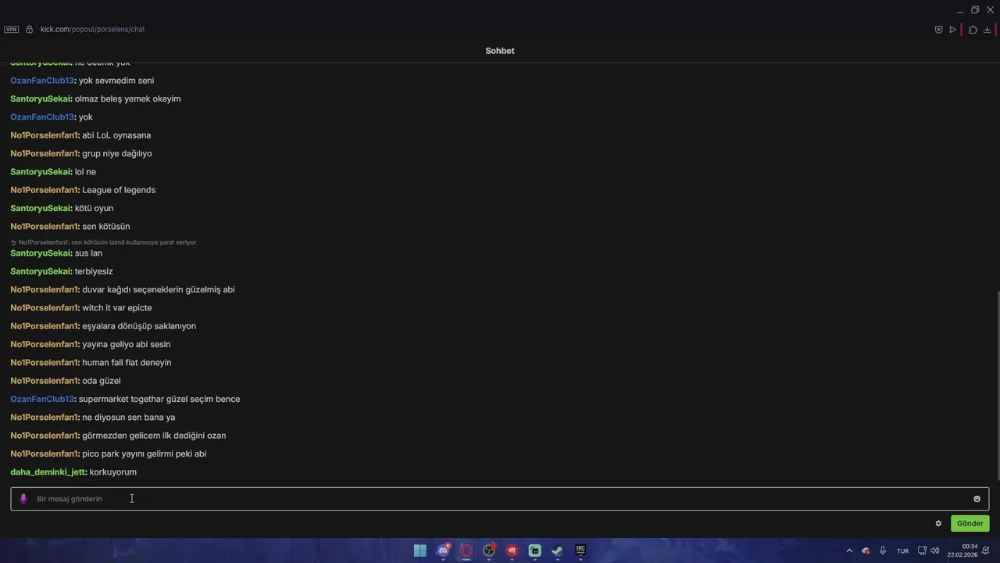Click daha_deminki_jett username beside 'korkuyorum'
Screen dimensions: 1000x563
(x=48, y=472)
